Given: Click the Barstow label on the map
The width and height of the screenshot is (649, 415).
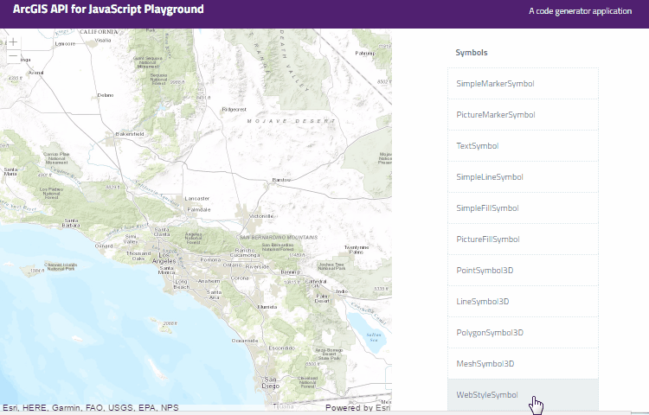Looking at the screenshot, I should 281,180.
